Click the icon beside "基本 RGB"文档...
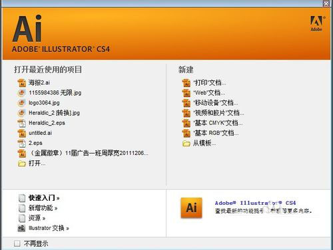The width and height of the screenshot is (333, 250). click(x=186, y=133)
